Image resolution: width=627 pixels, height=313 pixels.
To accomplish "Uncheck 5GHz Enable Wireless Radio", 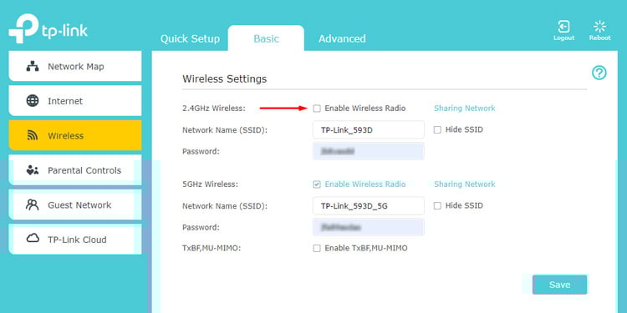I will pos(317,184).
